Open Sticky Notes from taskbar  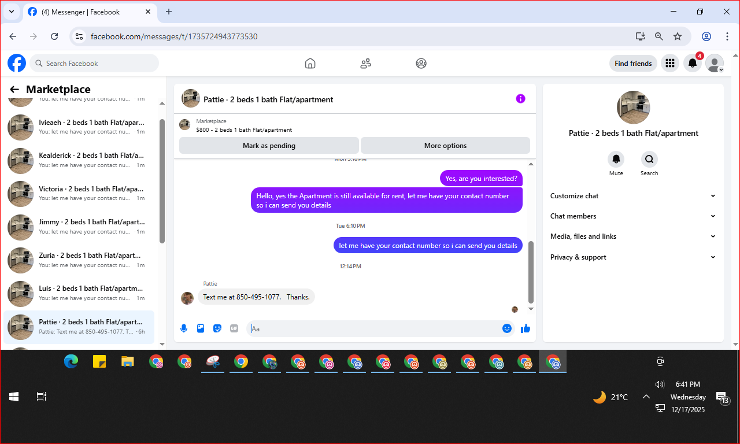(x=99, y=362)
